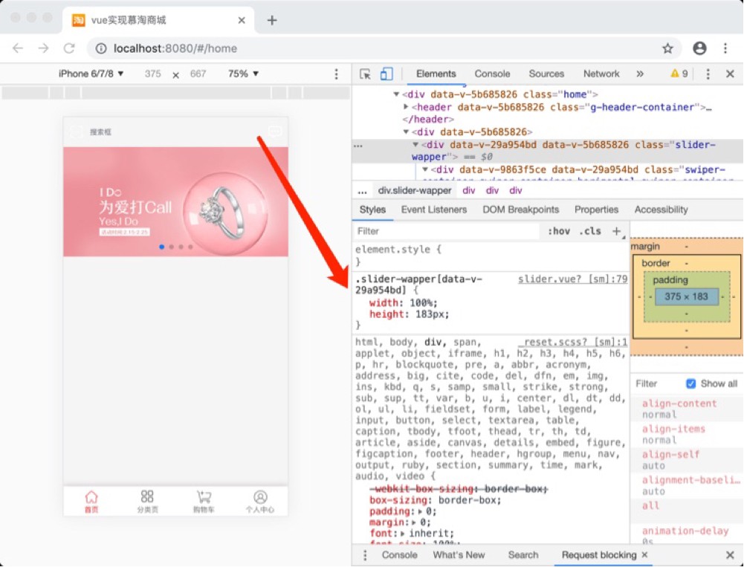Close the Request blocking drawer tab
This screenshot has width=744, height=567.
(644, 554)
